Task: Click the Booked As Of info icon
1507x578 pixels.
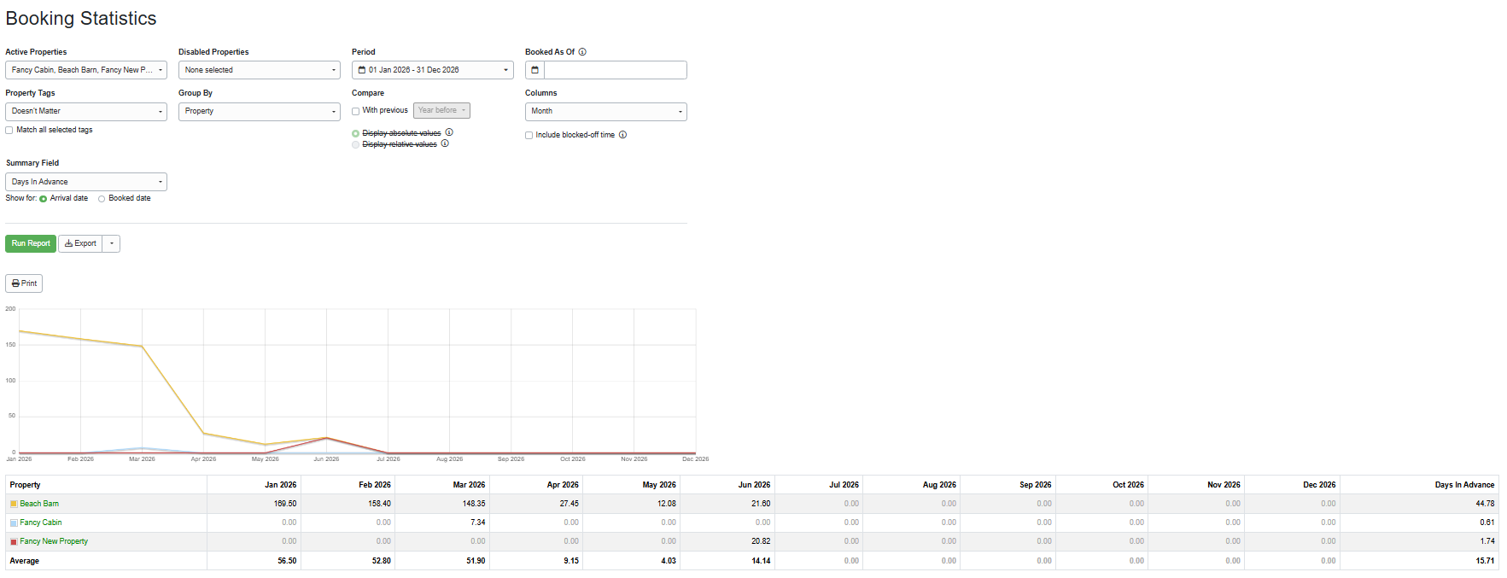Action: [x=582, y=52]
